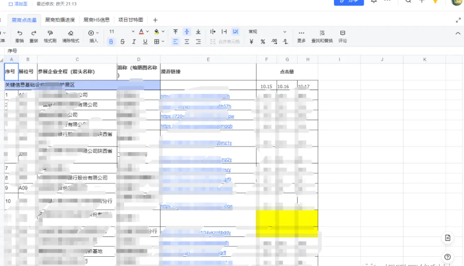The image size is (464, 266).
Task: Switch to the 项目甘特图 sheet tab
Action: (131, 20)
